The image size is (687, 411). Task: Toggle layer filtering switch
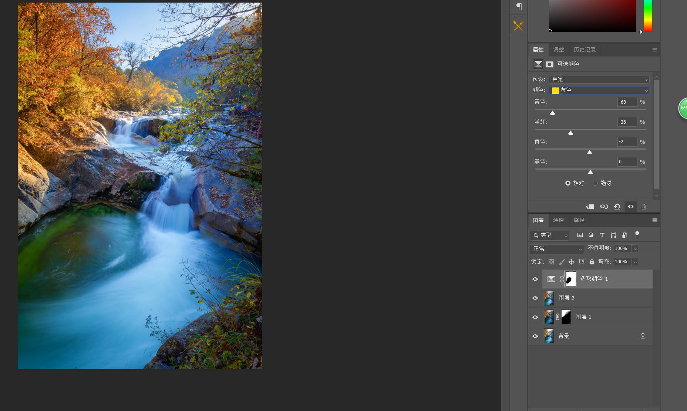637,235
